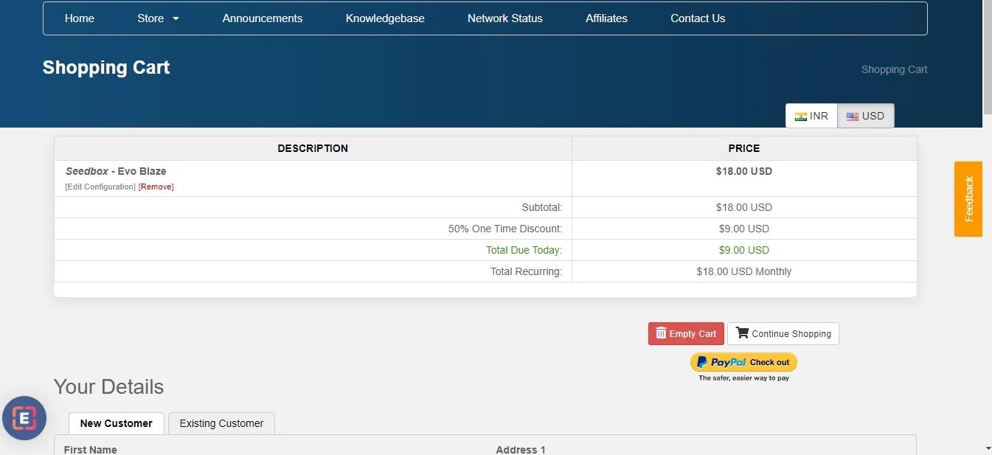Remove Seedbox Evo Blaze from cart
Viewport: 992px width, 455px height.
(x=156, y=187)
